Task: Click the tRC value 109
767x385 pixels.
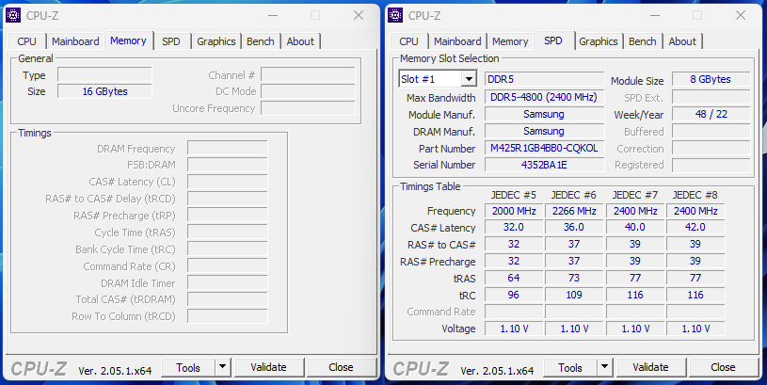Action: (x=574, y=295)
